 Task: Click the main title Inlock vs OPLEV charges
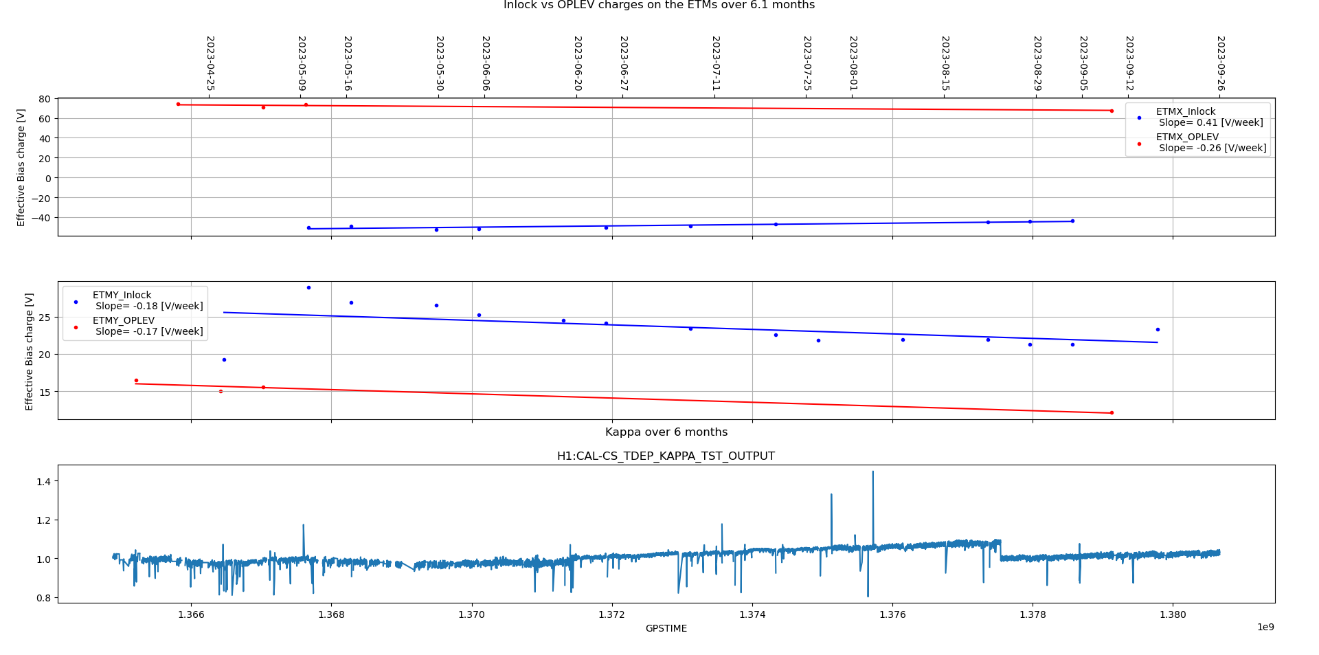coord(659,5)
